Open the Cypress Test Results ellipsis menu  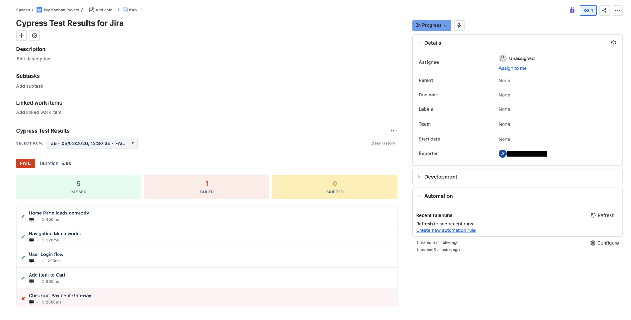pyautogui.click(x=393, y=131)
